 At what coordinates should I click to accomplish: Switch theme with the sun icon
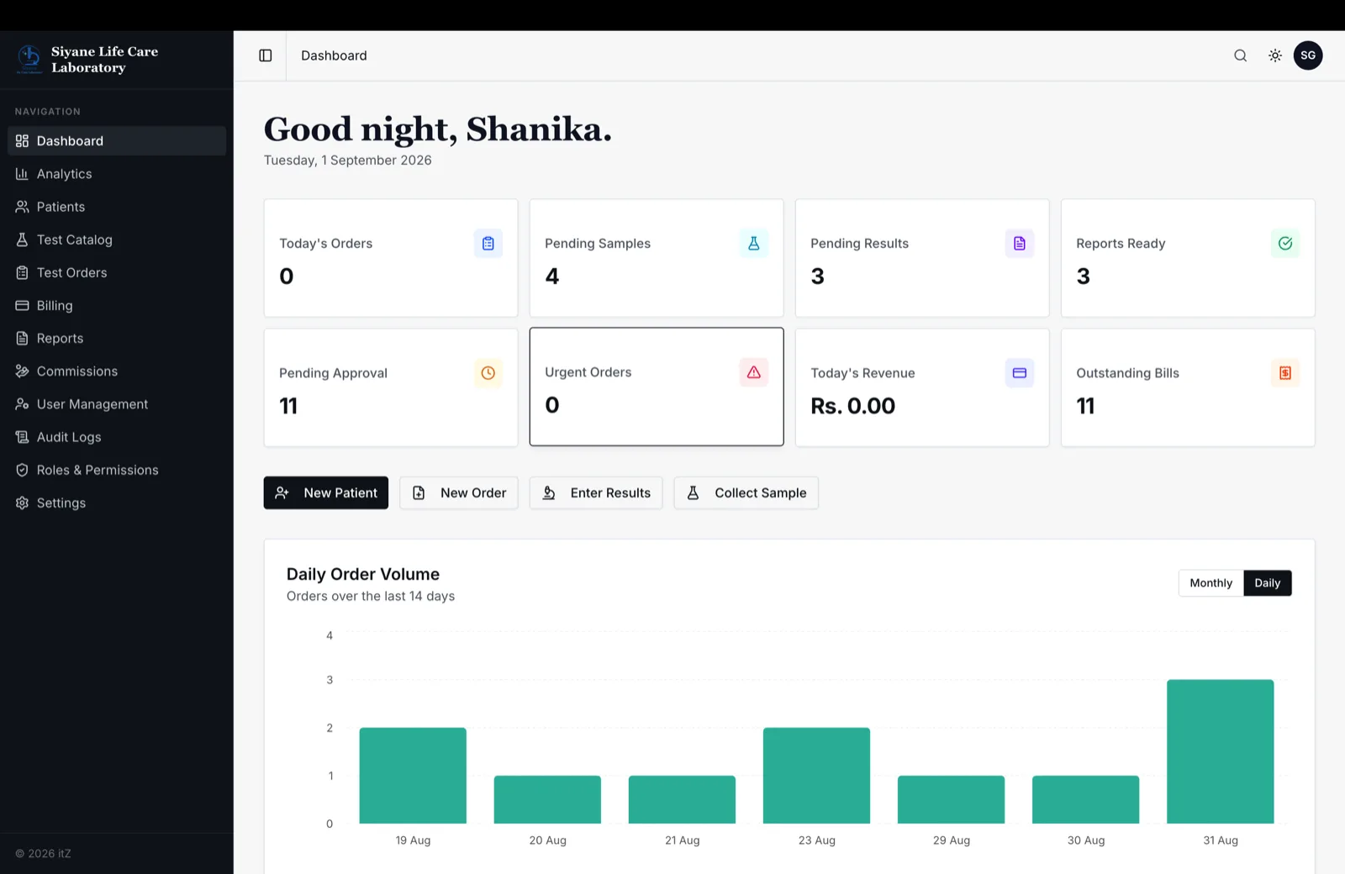coord(1275,55)
